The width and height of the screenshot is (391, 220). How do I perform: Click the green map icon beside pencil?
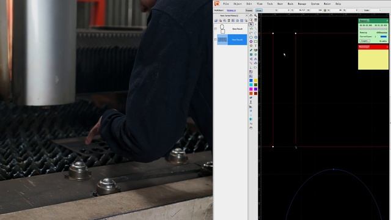pyautogui.click(x=255, y=50)
